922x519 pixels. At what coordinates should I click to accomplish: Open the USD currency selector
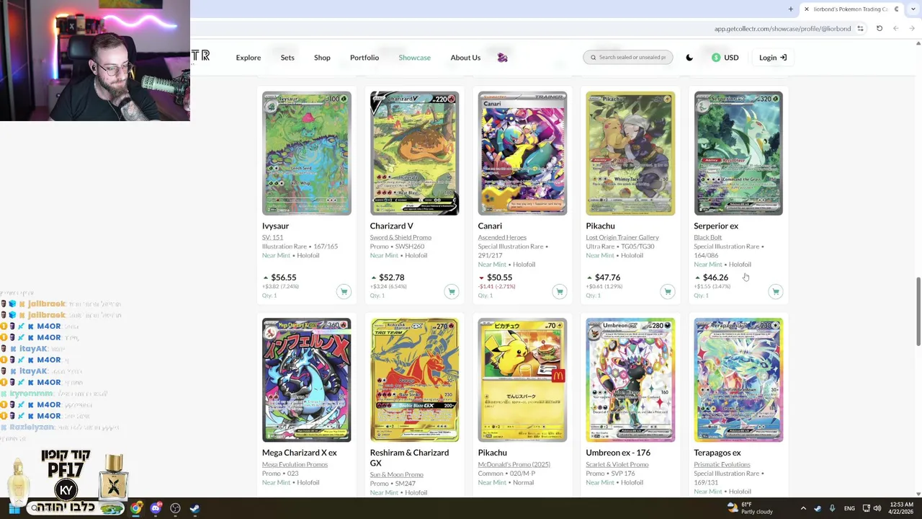[725, 58]
